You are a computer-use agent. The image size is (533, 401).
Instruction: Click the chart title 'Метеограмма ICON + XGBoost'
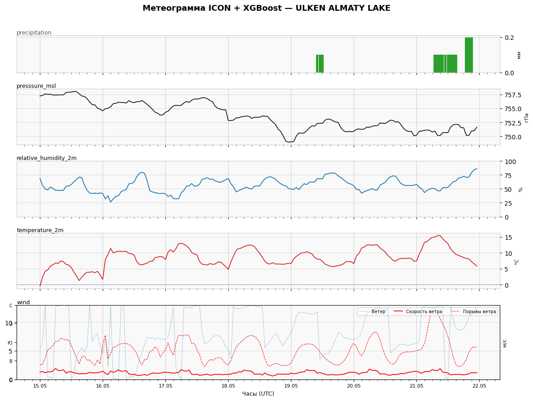click(212, 8)
